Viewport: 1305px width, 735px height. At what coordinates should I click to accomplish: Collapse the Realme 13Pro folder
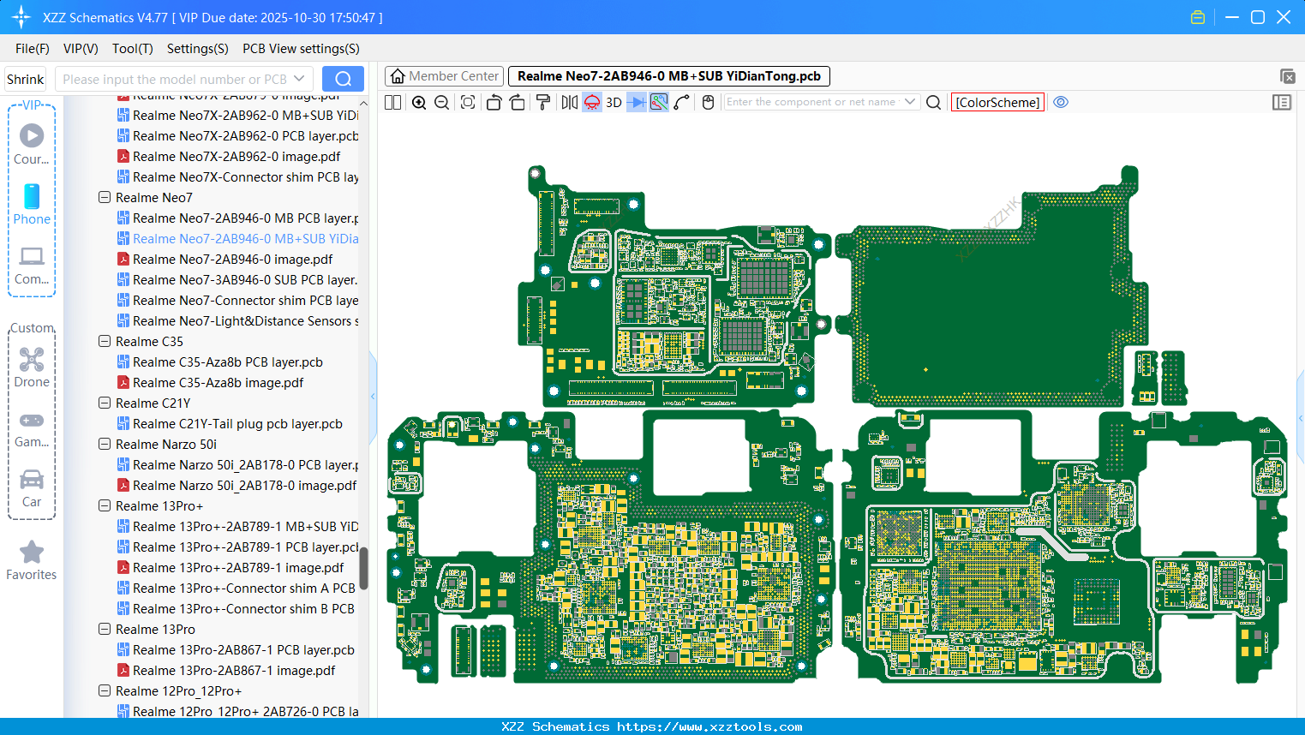click(105, 629)
